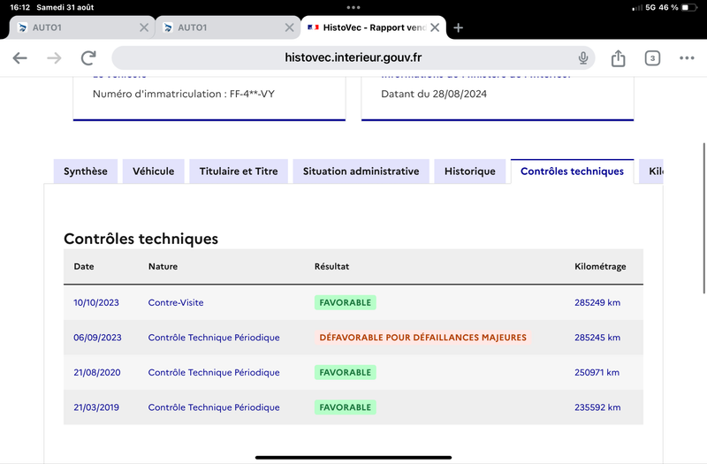The height and width of the screenshot is (464, 707).
Task: Click the histovec.interieur.gouv.fr address bar
Action: (x=353, y=57)
